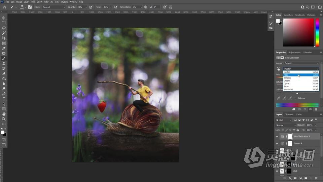Add layer style fx button

click(x=290, y=178)
